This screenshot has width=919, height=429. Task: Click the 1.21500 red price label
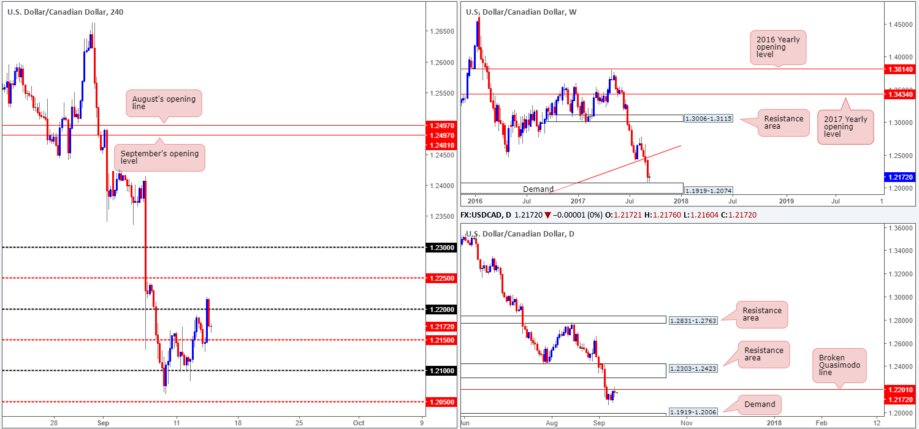pyautogui.click(x=440, y=340)
